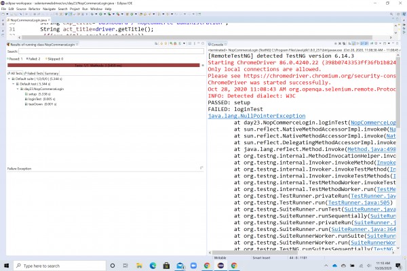Open the Open Console dropdown arrow
This screenshot has width=407, height=271.
point(389,43)
